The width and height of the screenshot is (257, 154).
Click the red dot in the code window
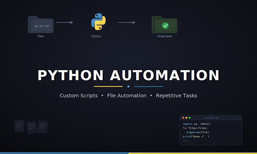pyautogui.click(x=183, y=118)
